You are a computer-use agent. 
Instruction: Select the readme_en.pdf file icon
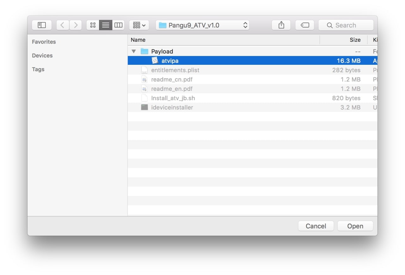point(145,89)
